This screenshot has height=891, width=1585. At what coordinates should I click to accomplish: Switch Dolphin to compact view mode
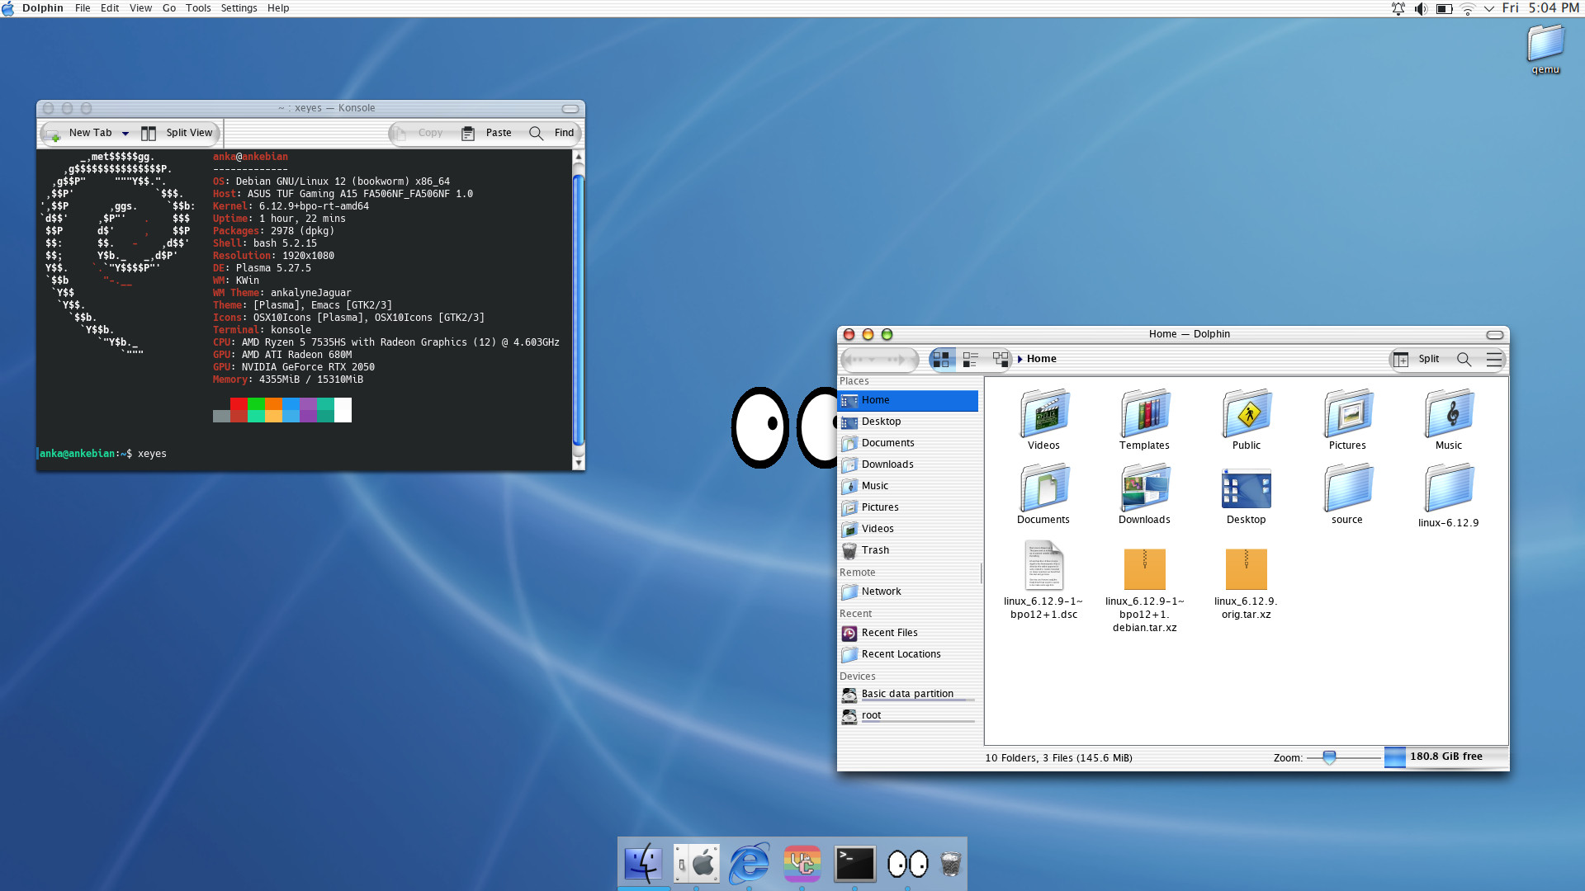pos(971,360)
